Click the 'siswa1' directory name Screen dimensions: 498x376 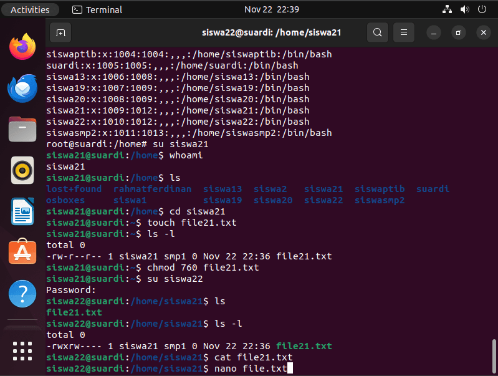click(x=130, y=200)
